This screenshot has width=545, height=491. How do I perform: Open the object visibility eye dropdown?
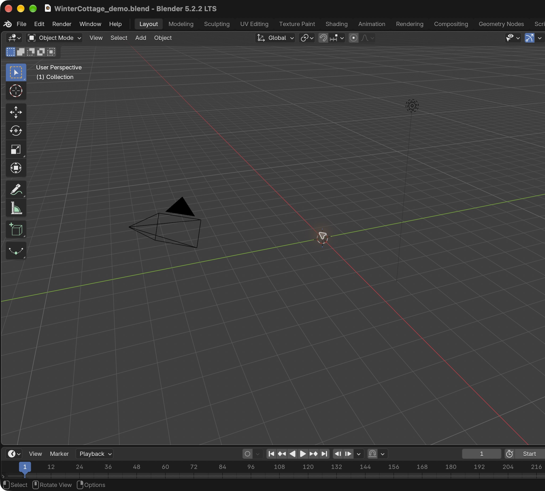pyautogui.click(x=513, y=38)
